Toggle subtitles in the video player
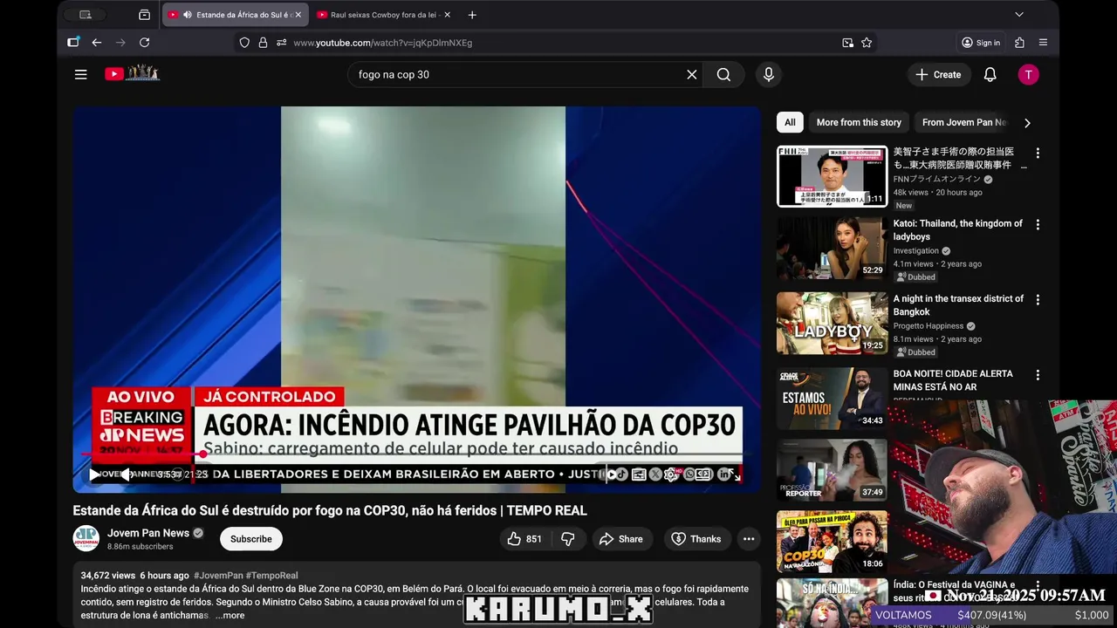 pos(639,474)
